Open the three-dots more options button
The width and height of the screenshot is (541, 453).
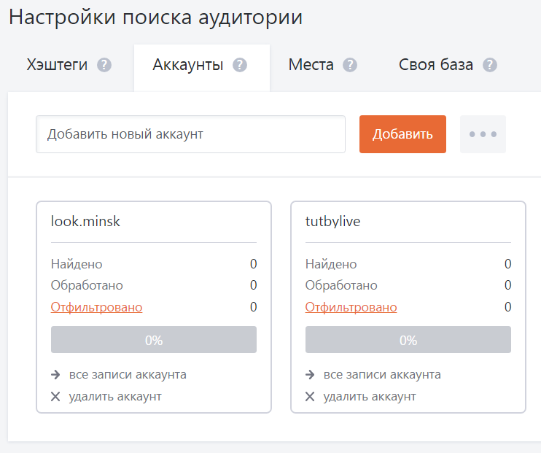(x=483, y=134)
